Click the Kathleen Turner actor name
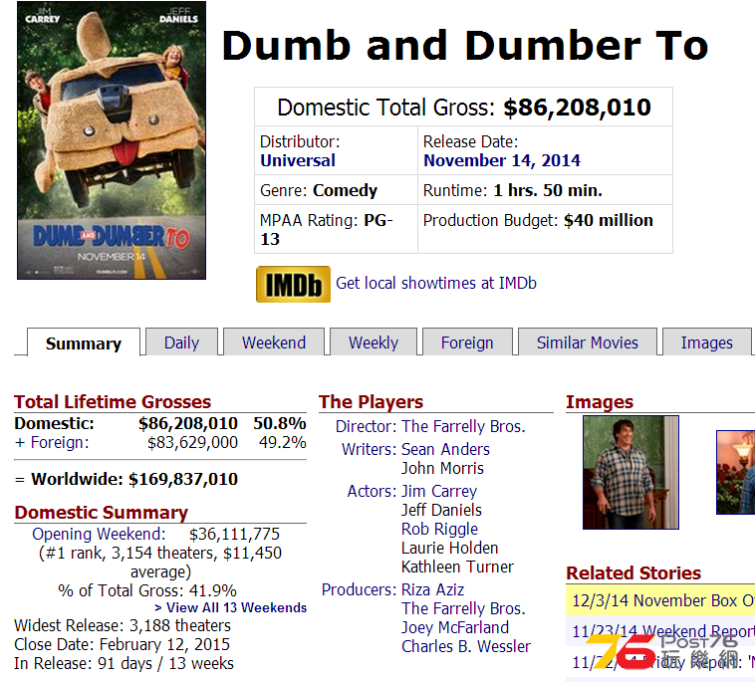755x682 pixels. coord(457,567)
